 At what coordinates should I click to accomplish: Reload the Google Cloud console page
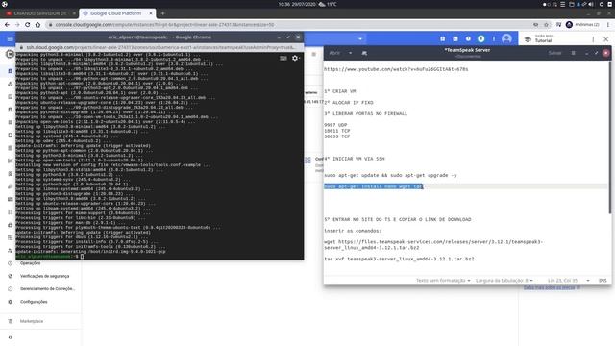pyautogui.click(x=28, y=25)
